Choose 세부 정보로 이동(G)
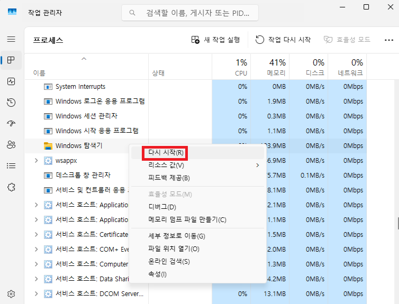 [x=198, y=236]
